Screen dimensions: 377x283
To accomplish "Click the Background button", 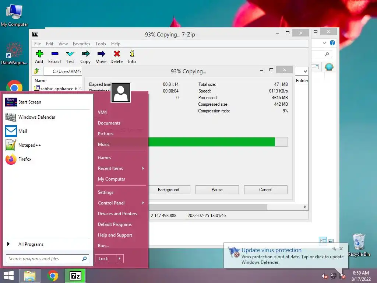I will pyautogui.click(x=169, y=190).
